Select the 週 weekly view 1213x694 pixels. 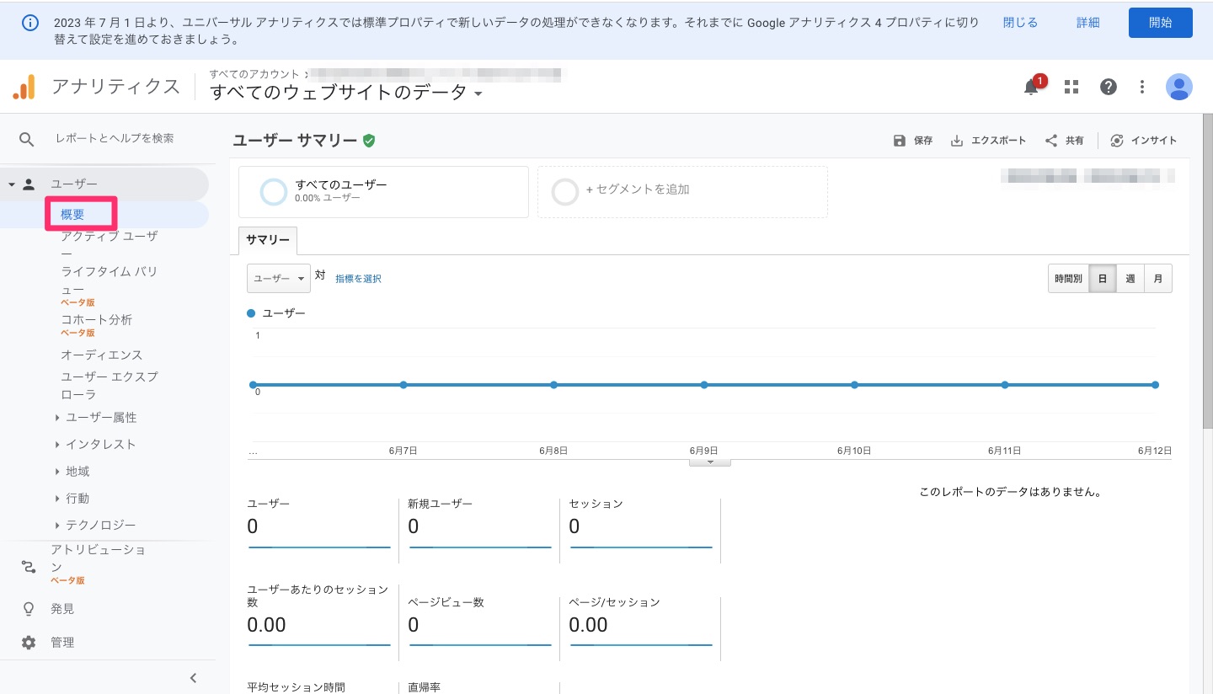[x=1130, y=279]
